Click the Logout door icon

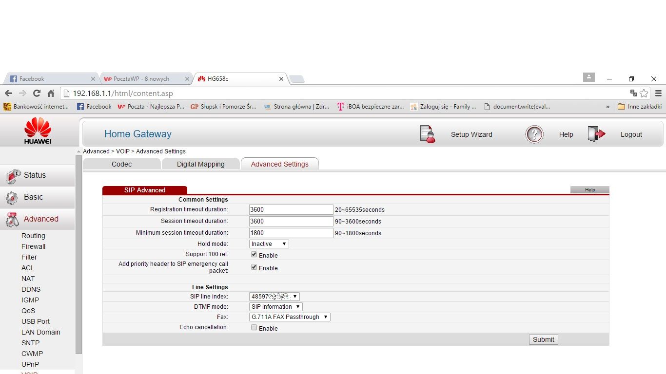(x=596, y=134)
